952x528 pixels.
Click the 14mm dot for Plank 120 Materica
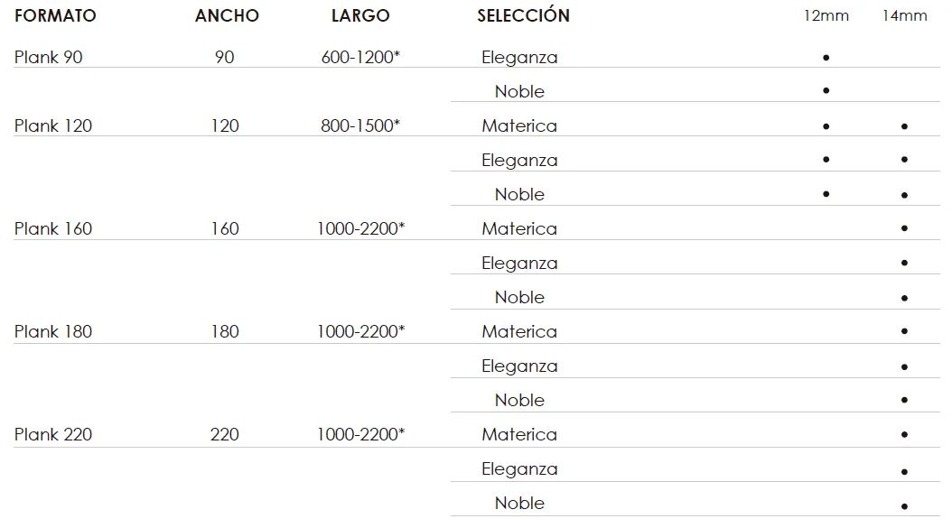coord(905,126)
